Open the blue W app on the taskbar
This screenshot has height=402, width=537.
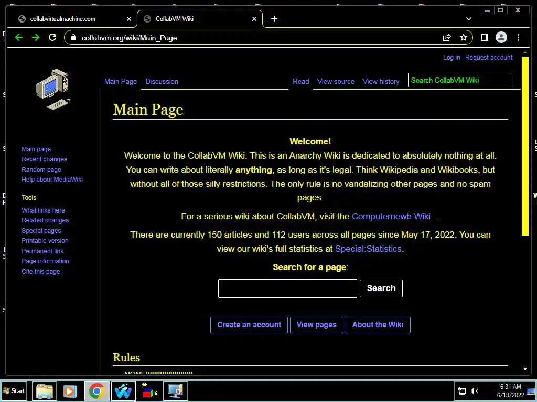[x=123, y=391]
